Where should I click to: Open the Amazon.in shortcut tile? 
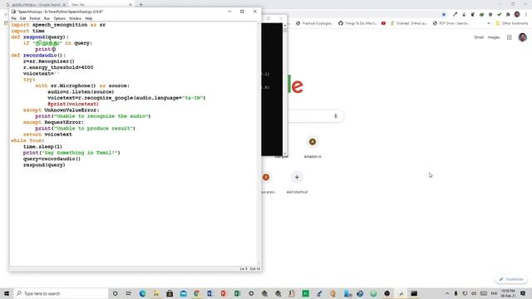[313, 148]
